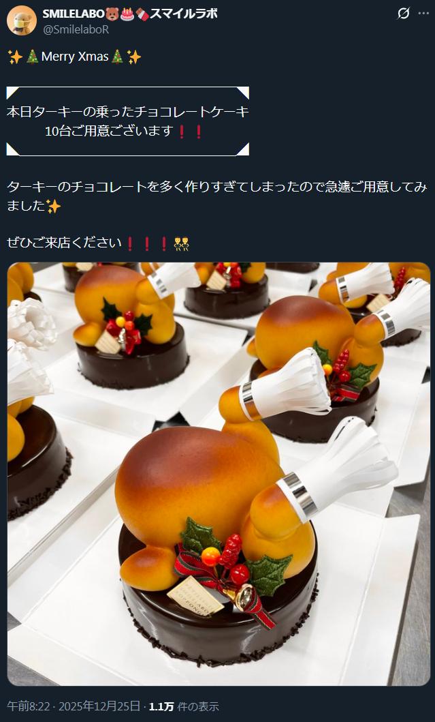
Task: Click the birthday cake emoji beside SMILELABO
Action: click(x=127, y=14)
